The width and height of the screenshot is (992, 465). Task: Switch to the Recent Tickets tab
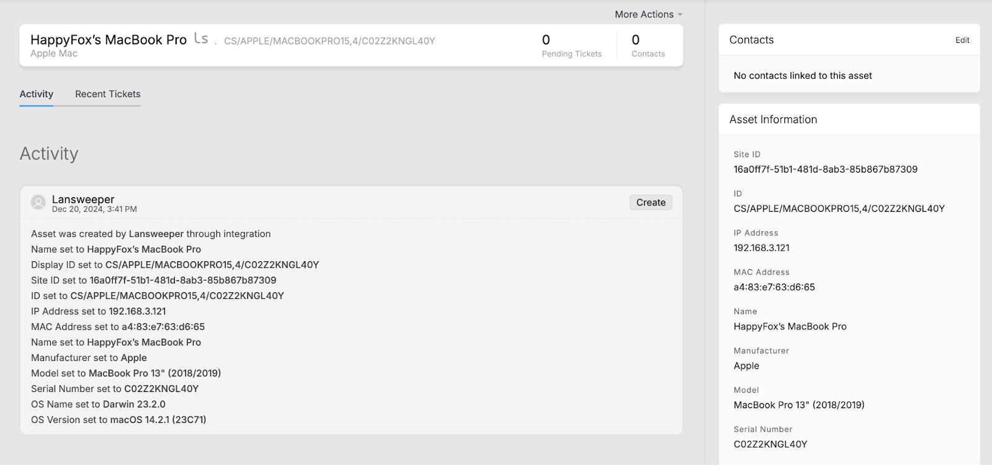108,94
